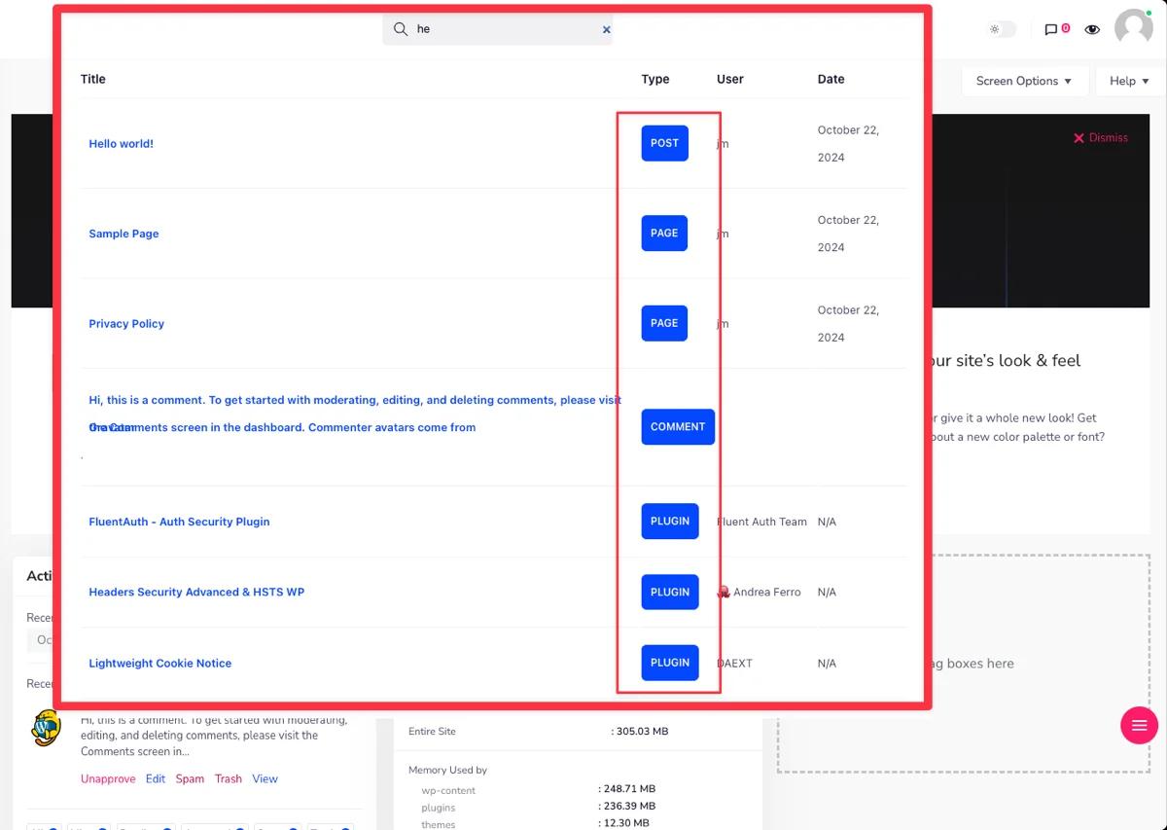Toggle the dark mode switch

click(1001, 28)
